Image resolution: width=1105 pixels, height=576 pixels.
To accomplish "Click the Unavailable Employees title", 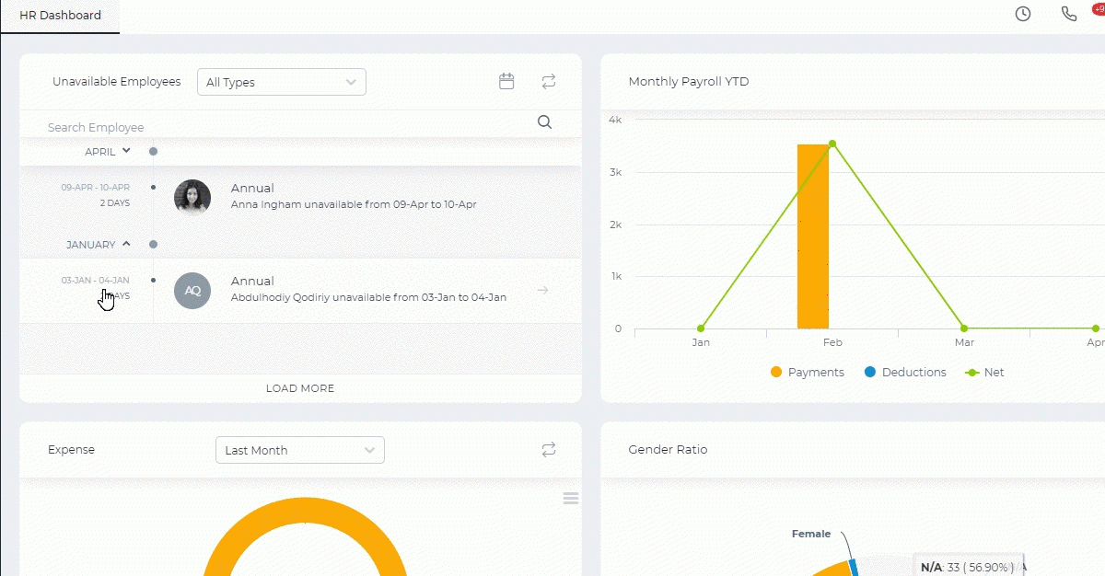I will [x=117, y=82].
